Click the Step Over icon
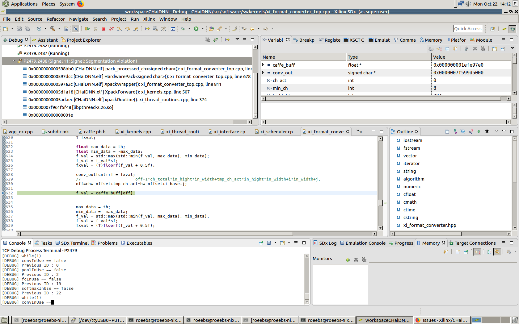519x324 pixels. point(128,29)
